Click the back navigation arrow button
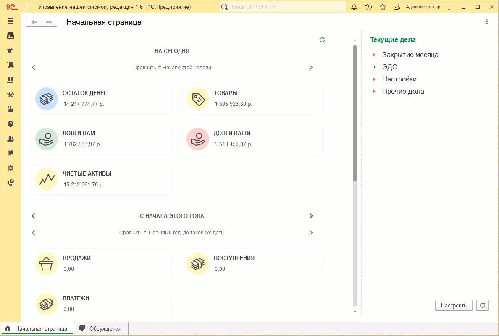 pyautogui.click(x=34, y=22)
